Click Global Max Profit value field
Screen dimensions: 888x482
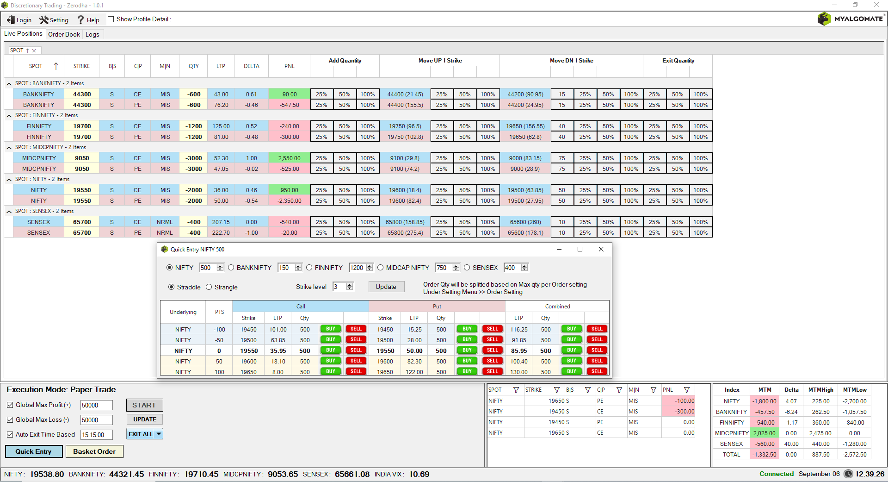coord(97,405)
